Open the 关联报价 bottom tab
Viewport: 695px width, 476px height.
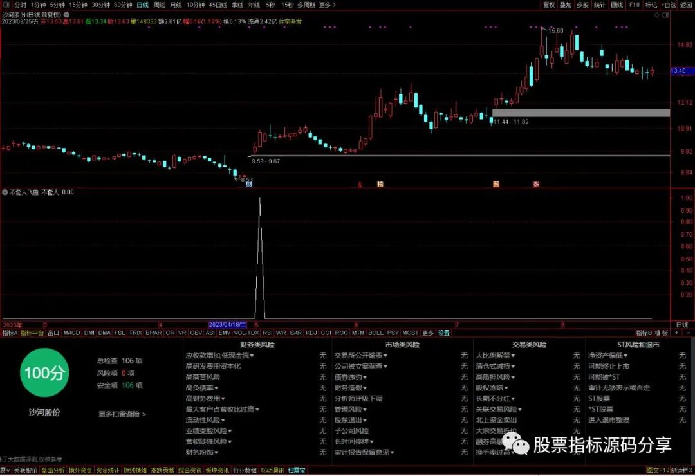[x=25, y=471]
